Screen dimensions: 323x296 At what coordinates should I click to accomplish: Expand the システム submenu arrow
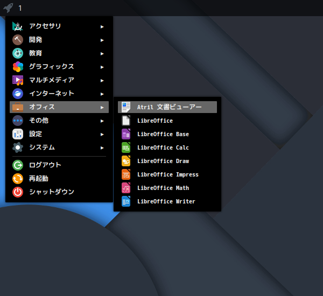click(102, 148)
